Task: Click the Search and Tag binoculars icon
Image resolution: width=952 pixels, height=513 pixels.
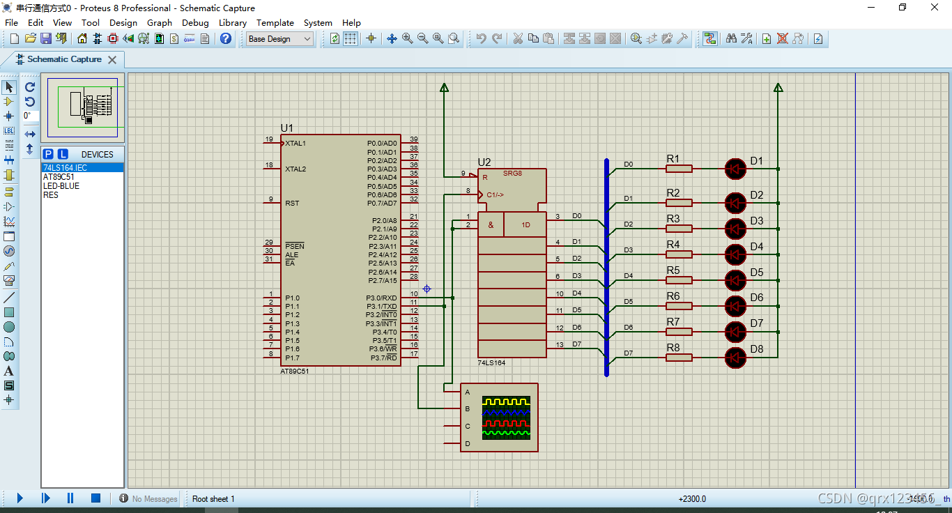Action: coord(731,38)
